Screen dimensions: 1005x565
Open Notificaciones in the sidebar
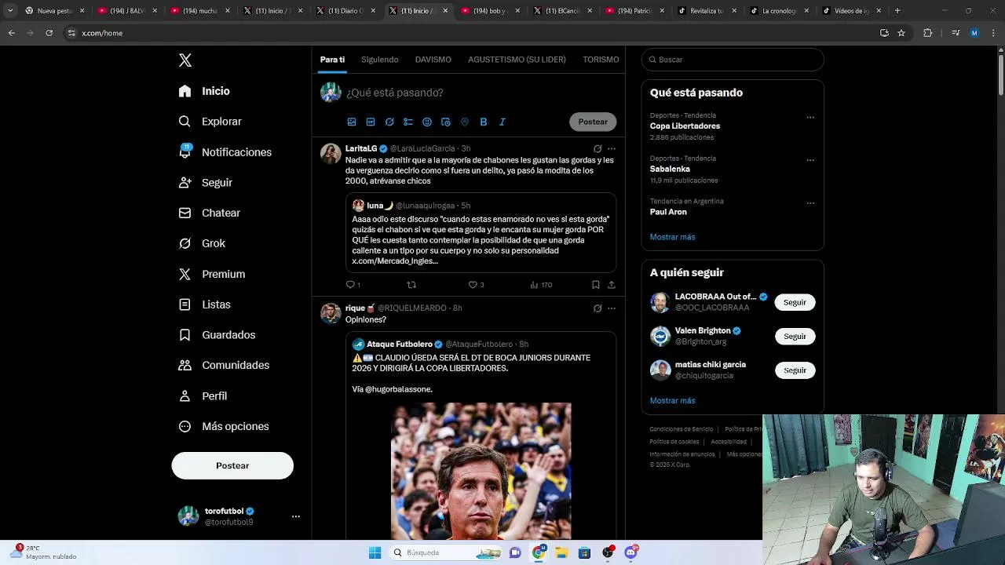(225, 152)
